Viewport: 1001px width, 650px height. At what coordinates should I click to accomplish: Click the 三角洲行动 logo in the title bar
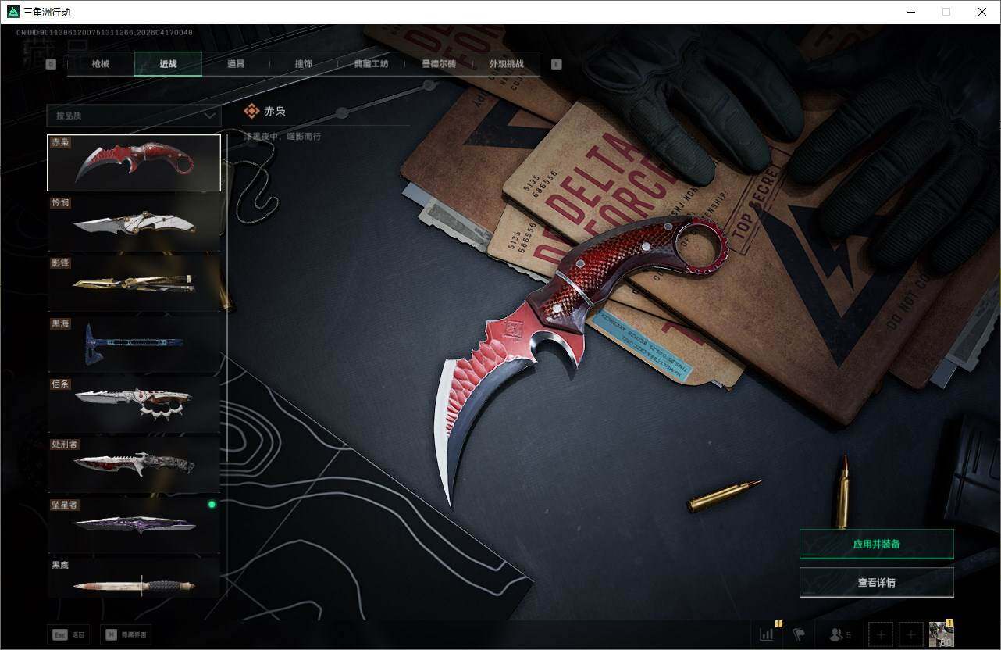click(13, 12)
